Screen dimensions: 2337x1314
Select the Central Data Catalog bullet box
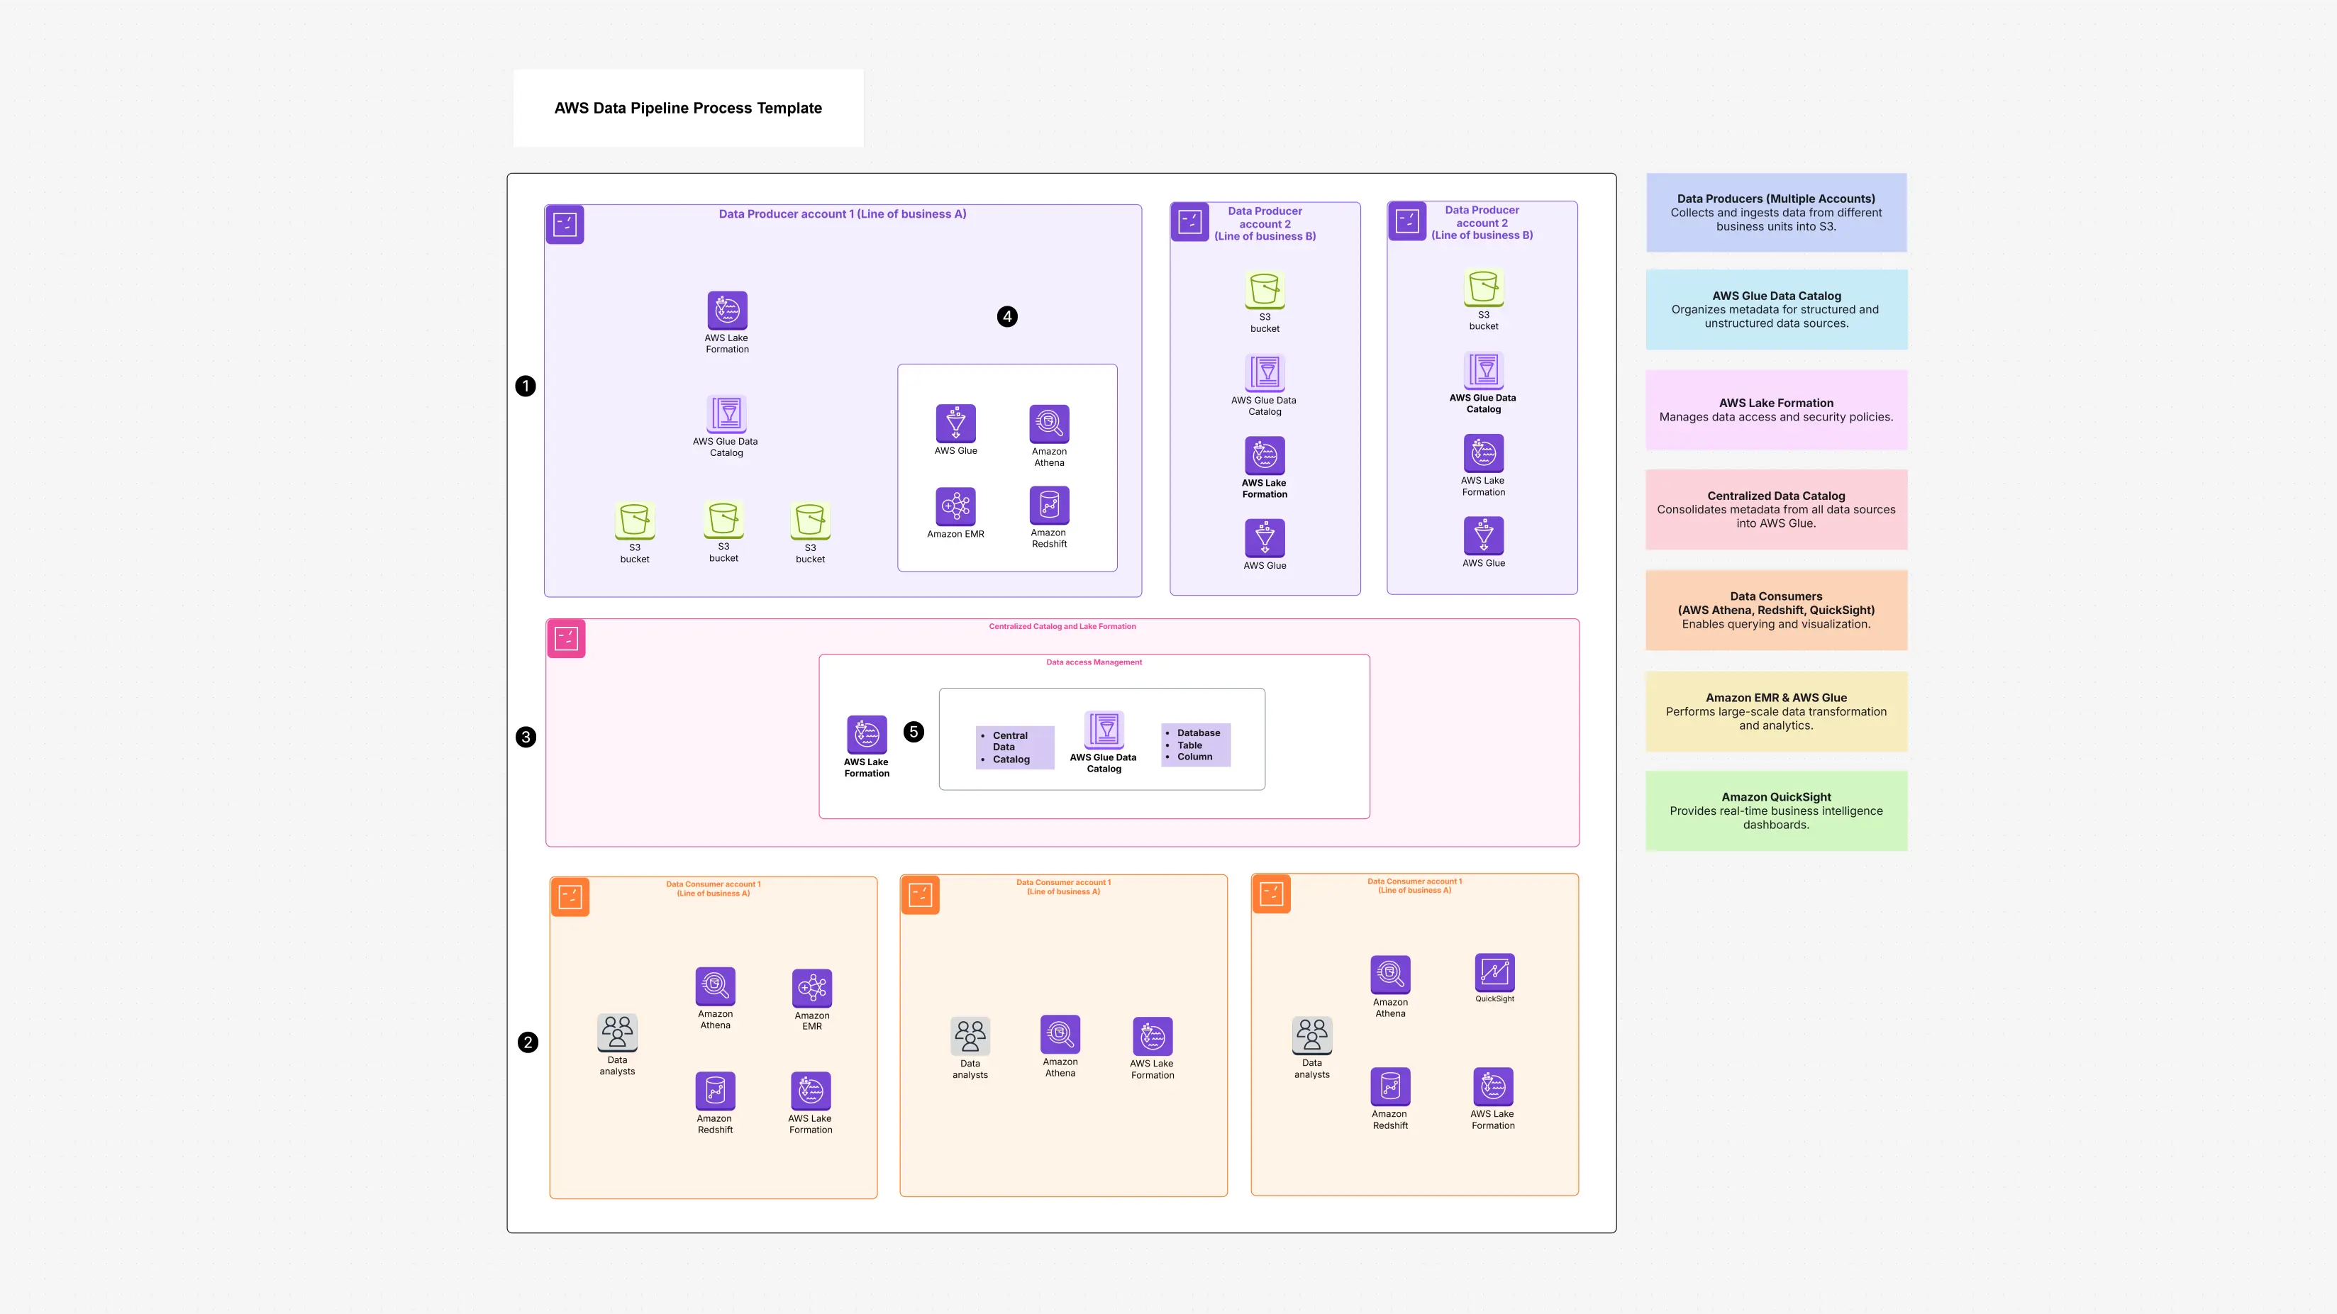click(1014, 747)
